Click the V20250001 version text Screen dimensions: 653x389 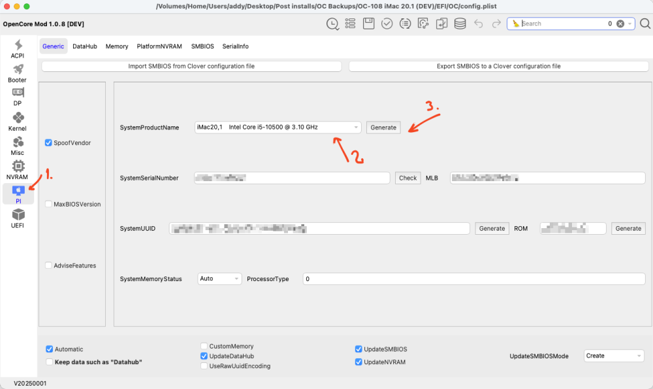point(30,383)
